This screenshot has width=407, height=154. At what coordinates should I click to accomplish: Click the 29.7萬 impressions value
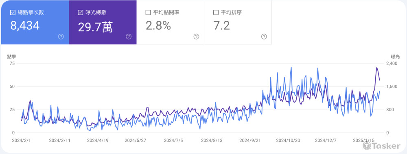tap(95, 27)
